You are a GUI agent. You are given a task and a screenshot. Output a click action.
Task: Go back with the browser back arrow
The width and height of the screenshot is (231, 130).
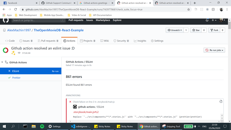(x=4, y=9)
